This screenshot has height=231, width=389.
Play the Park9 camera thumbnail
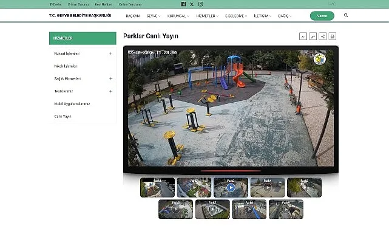click(x=286, y=209)
